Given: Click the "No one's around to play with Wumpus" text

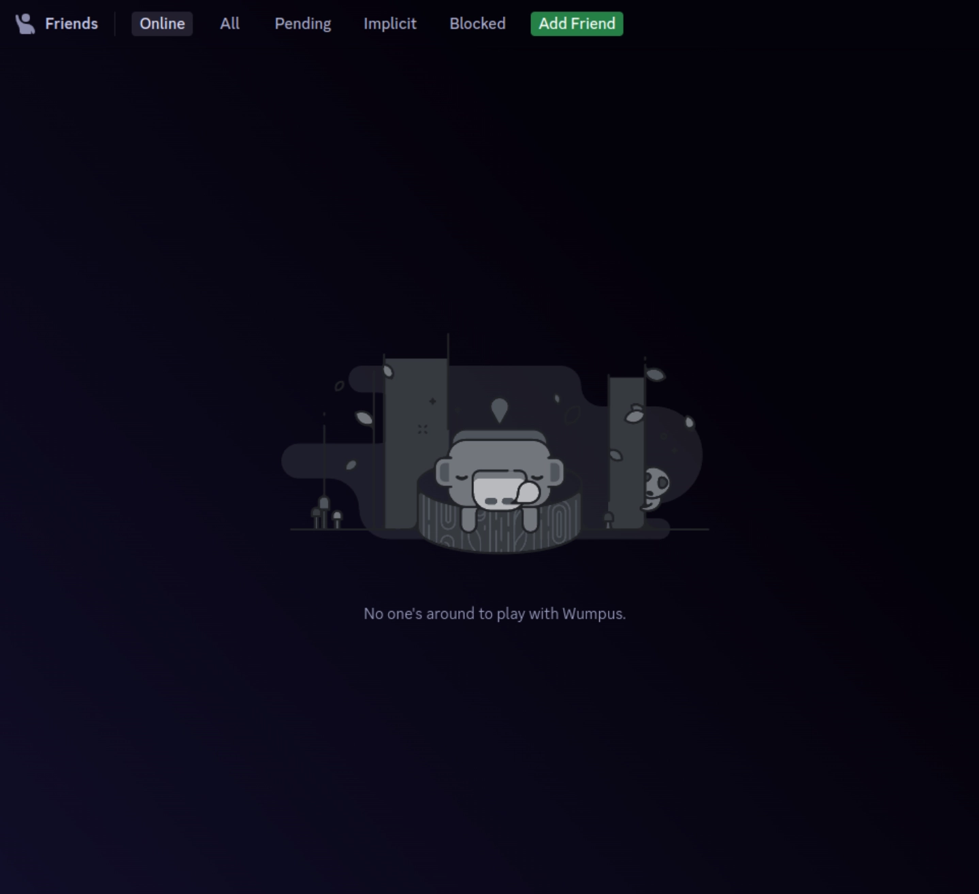Looking at the screenshot, I should tap(495, 613).
